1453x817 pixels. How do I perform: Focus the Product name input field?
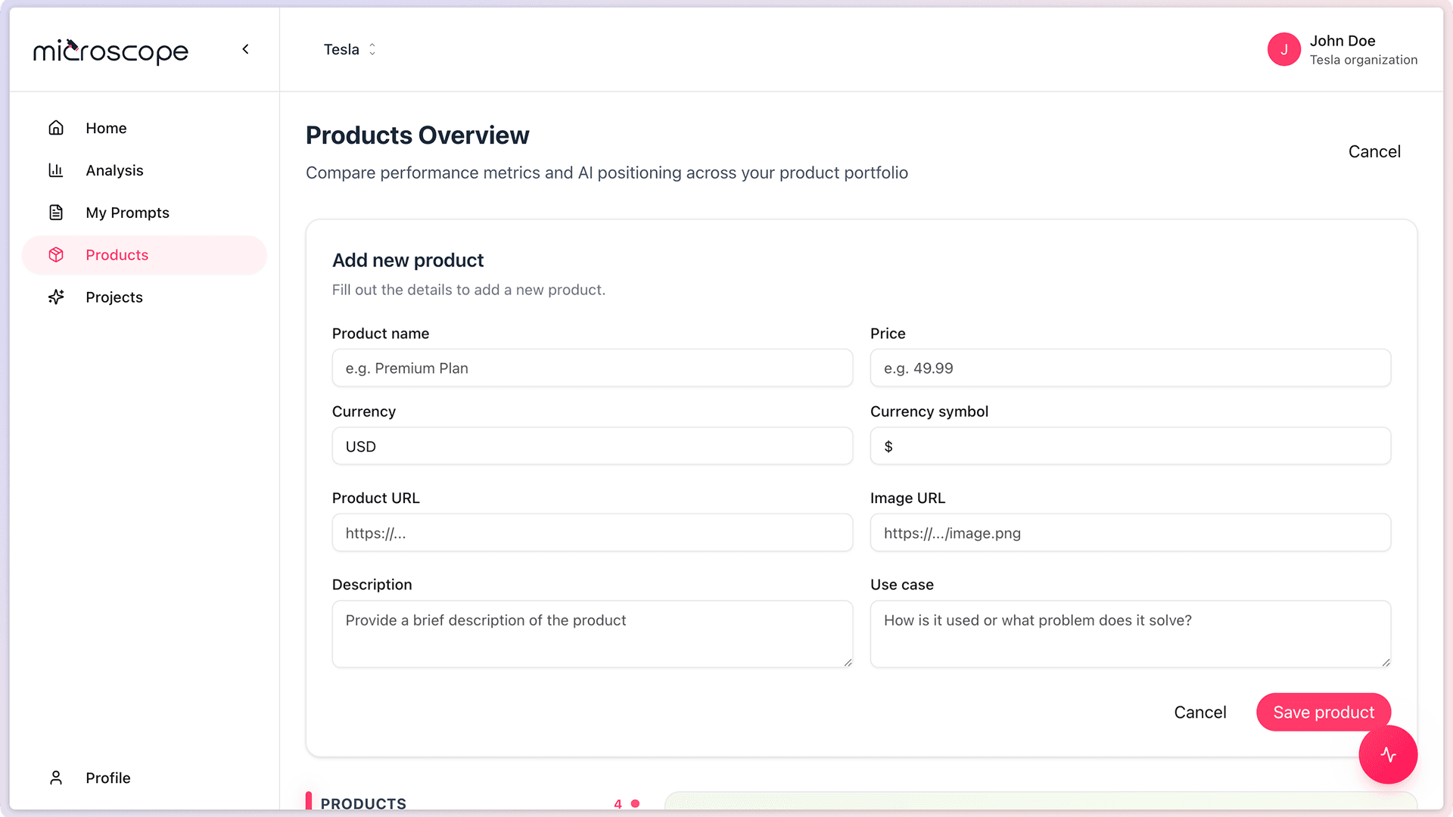pos(592,368)
